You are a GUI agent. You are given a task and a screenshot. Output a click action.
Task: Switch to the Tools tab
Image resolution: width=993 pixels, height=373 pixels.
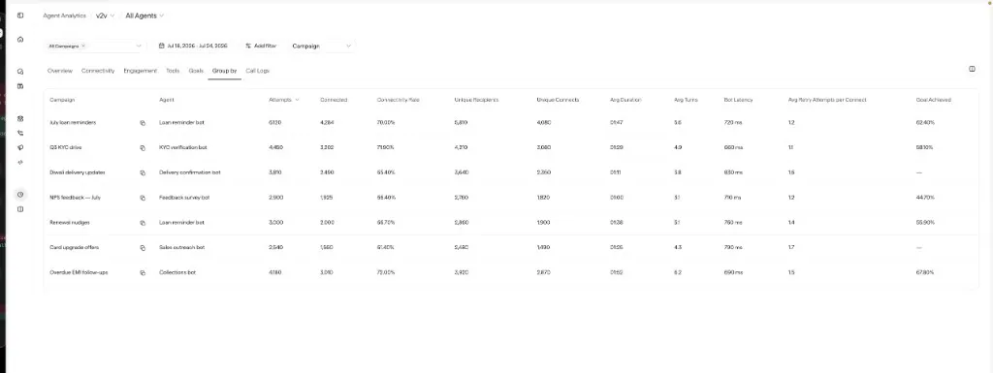point(173,71)
